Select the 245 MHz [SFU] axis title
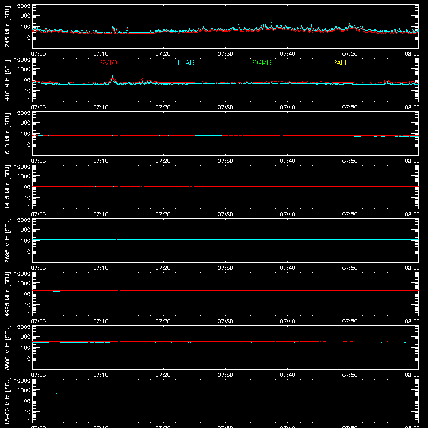This screenshot has width=428, height=428. 7,26
